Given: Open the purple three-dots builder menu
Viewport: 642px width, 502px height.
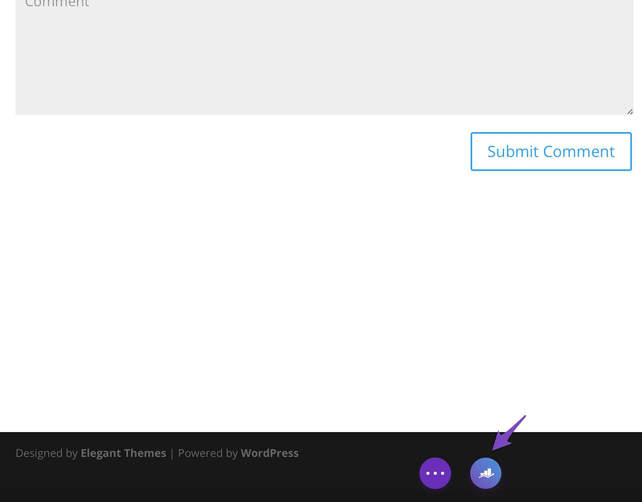Looking at the screenshot, I should pos(435,473).
